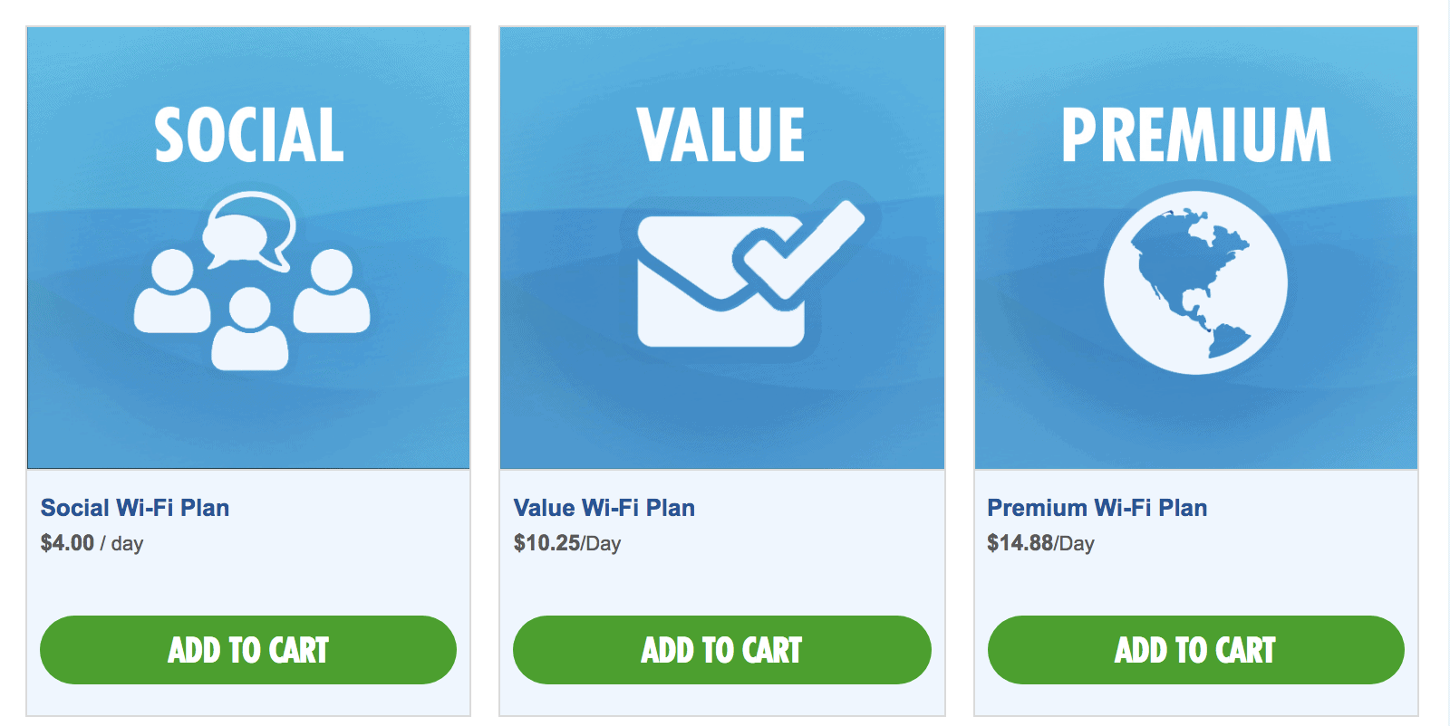Add the Value Wi-Fi Plan to cart
1450x726 pixels.
(x=722, y=650)
